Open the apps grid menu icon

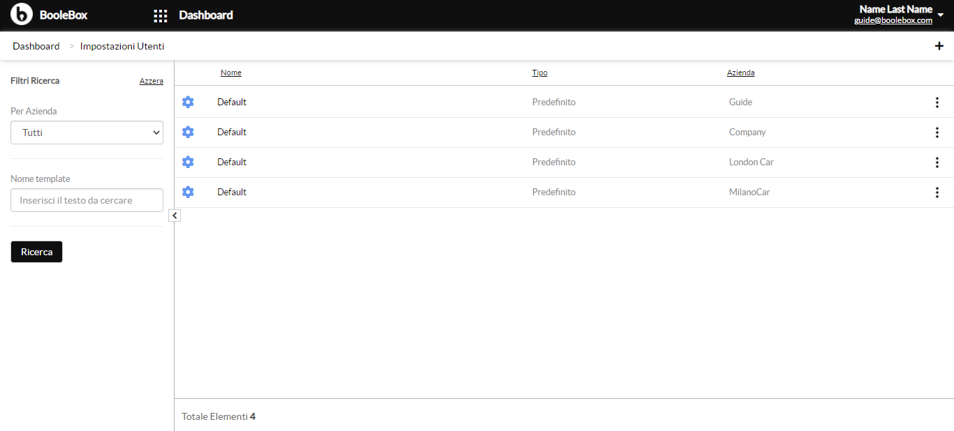[x=161, y=15]
